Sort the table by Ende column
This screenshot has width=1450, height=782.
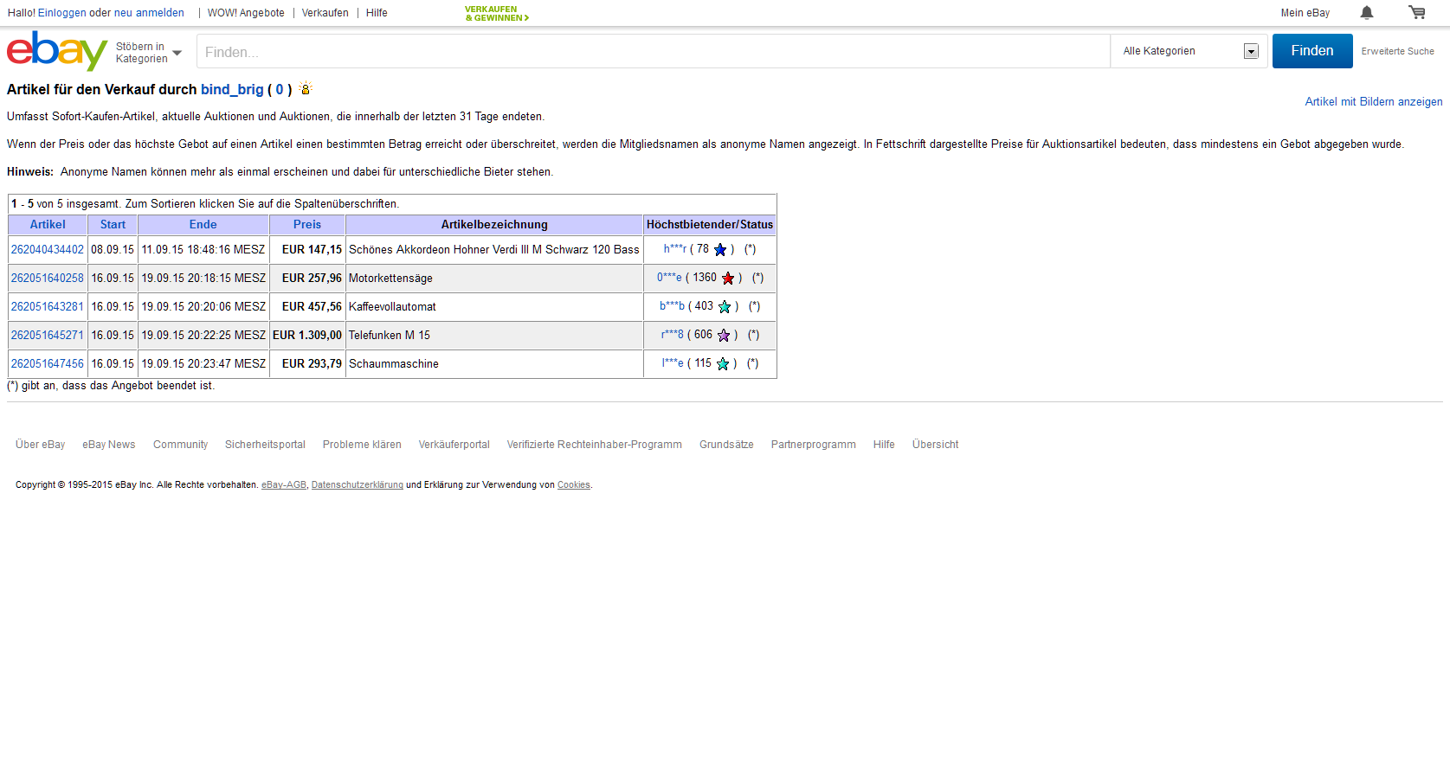point(203,225)
